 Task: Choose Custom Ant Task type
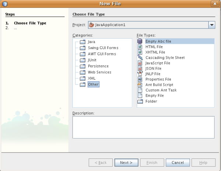click(x=161, y=90)
